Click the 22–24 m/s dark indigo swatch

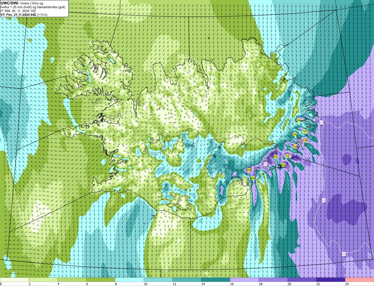[331, 280]
